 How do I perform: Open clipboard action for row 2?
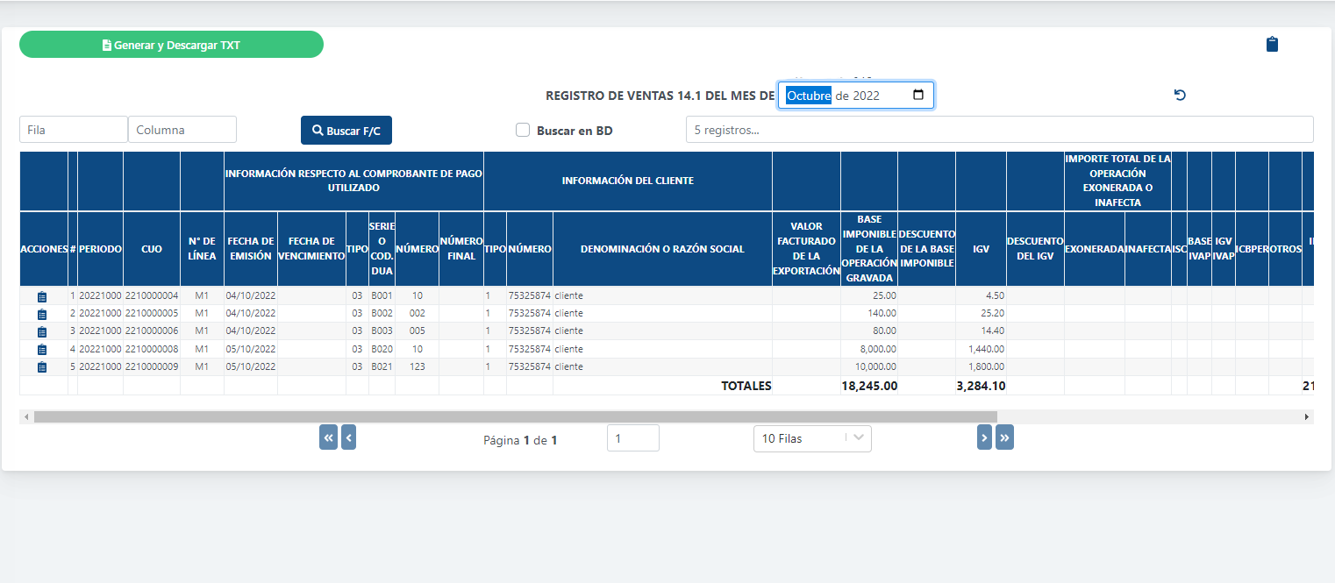click(x=42, y=314)
